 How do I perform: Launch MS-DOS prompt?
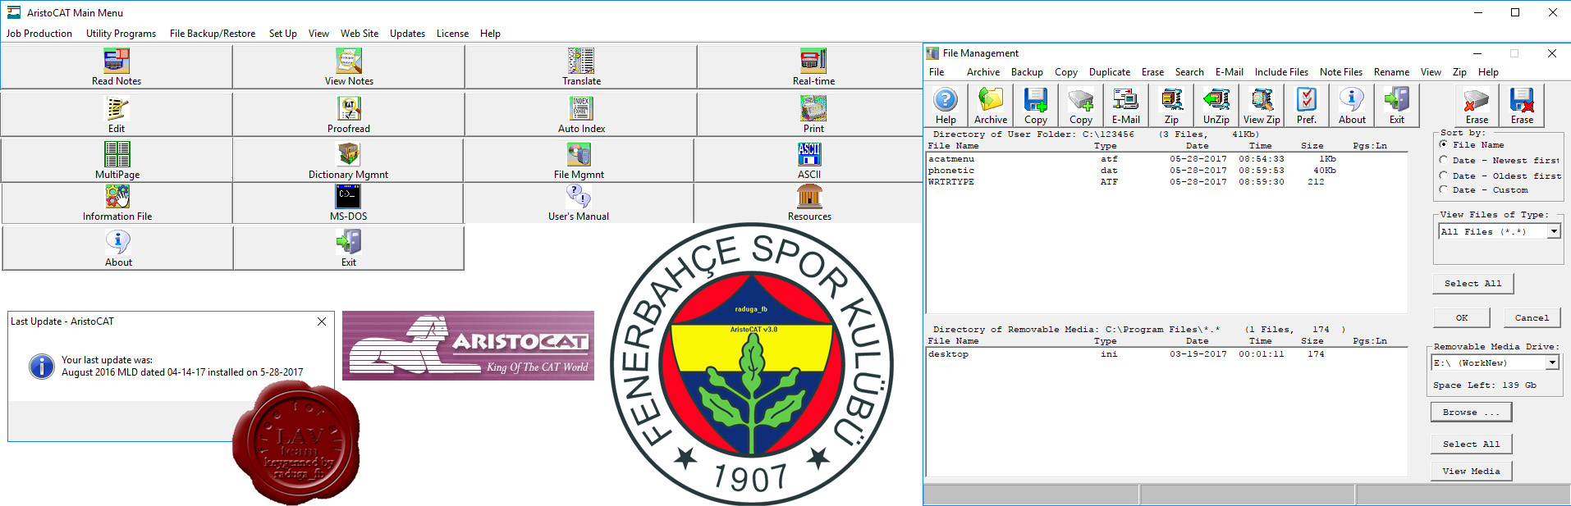[348, 203]
